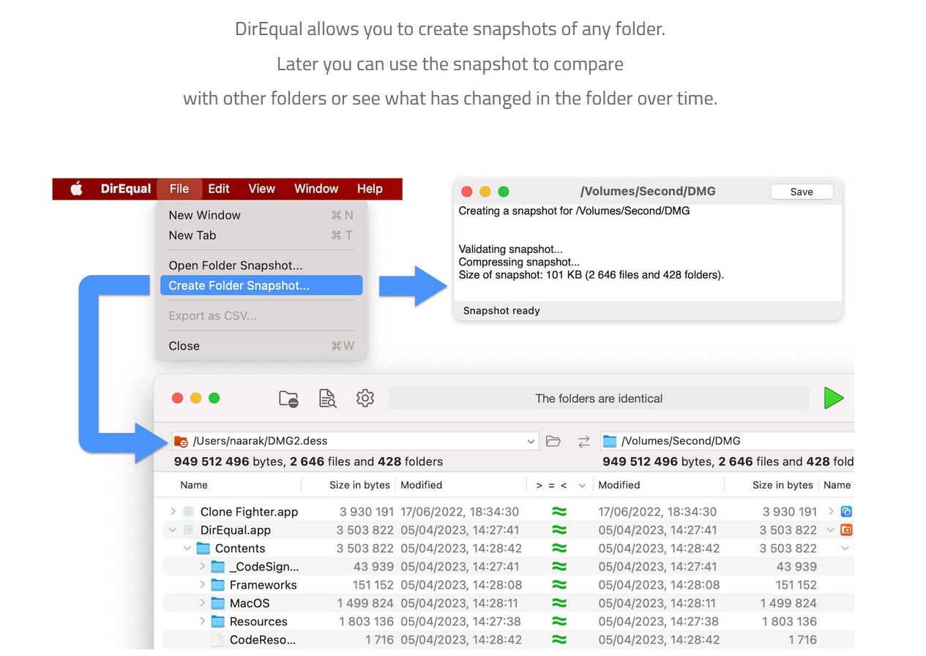Click the equal sign in Clone Fighter.app row
Image resolution: width=926 pixels, height=656 pixels.
click(559, 512)
